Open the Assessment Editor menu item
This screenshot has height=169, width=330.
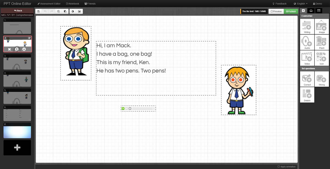click(x=49, y=4)
